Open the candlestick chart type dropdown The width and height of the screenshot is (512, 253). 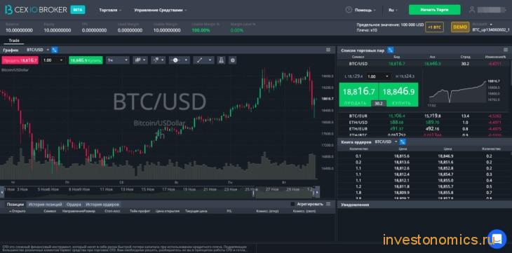click(x=140, y=60)
